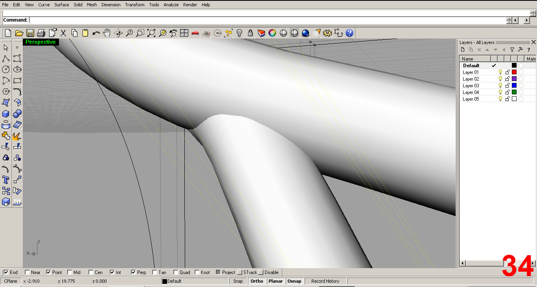Toggle the End osnap checkbox
The image size is (537, 287).
point(6,272)
